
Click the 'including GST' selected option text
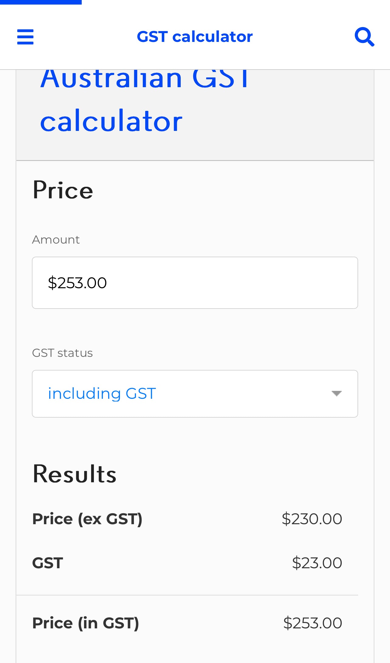point(102,394)
